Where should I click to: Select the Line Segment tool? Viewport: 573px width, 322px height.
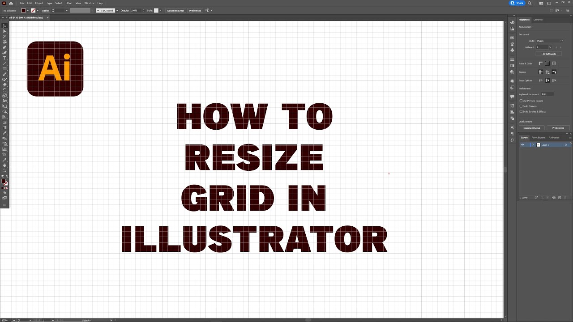tap(4, 63)
